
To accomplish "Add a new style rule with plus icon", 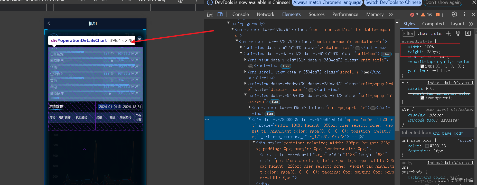I will click(448, 34).
